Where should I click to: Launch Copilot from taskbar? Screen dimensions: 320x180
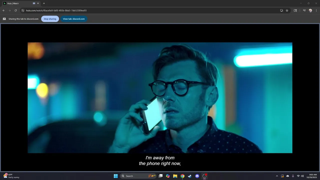(x=168, y=176)
